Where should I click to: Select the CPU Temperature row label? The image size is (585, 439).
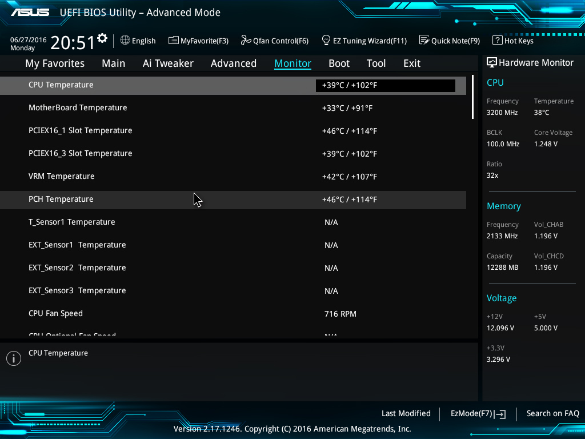click(61, 85)
